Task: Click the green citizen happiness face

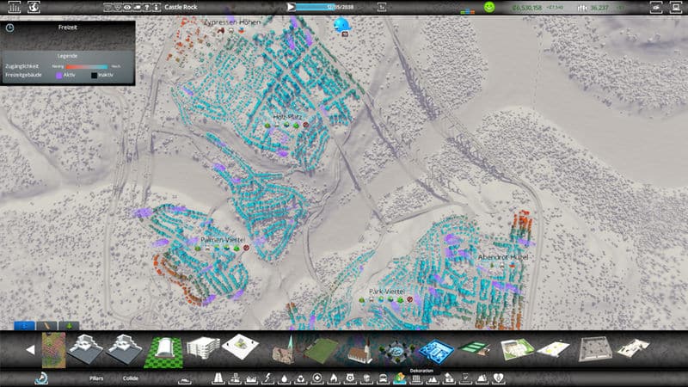Action: tap(489, 7)
